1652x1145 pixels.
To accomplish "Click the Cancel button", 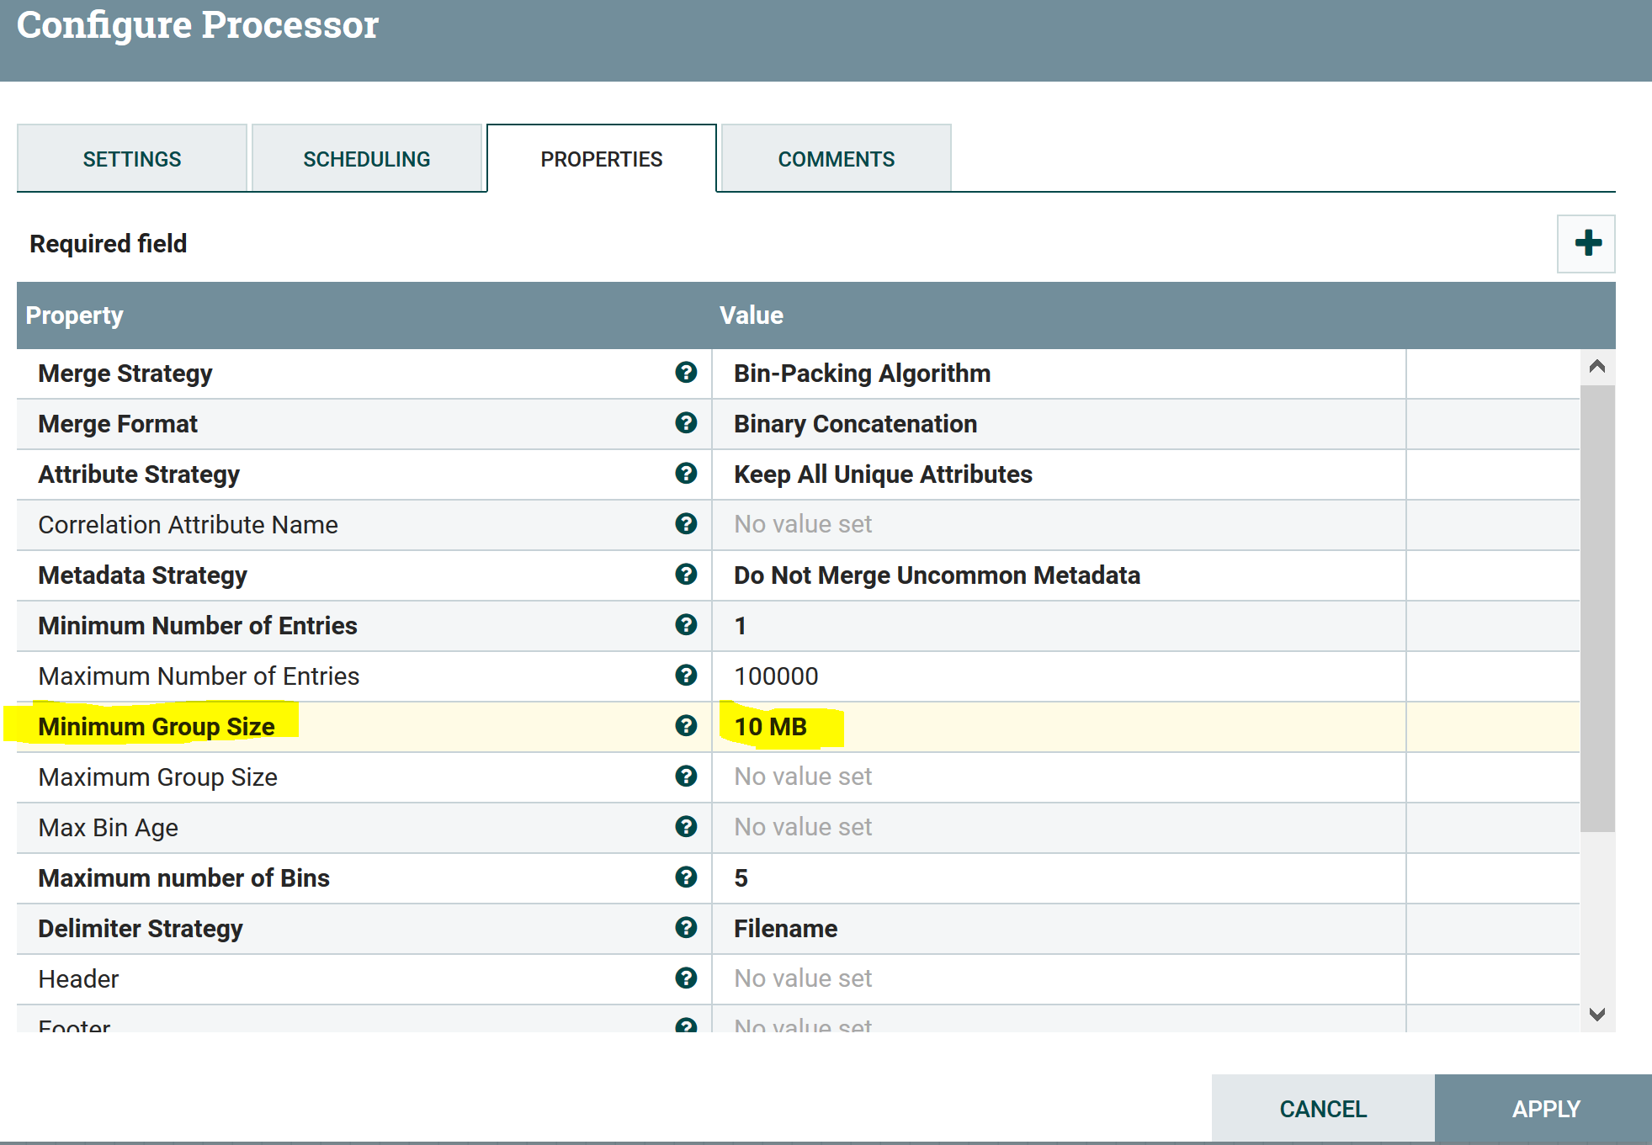I will (1321, 1108).
